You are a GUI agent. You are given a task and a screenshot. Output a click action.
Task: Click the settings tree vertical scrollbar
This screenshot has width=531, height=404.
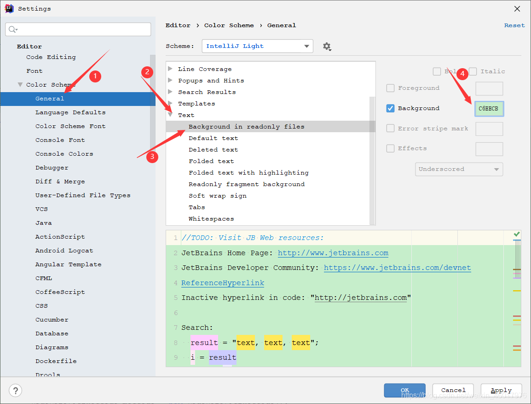(153, 102)
